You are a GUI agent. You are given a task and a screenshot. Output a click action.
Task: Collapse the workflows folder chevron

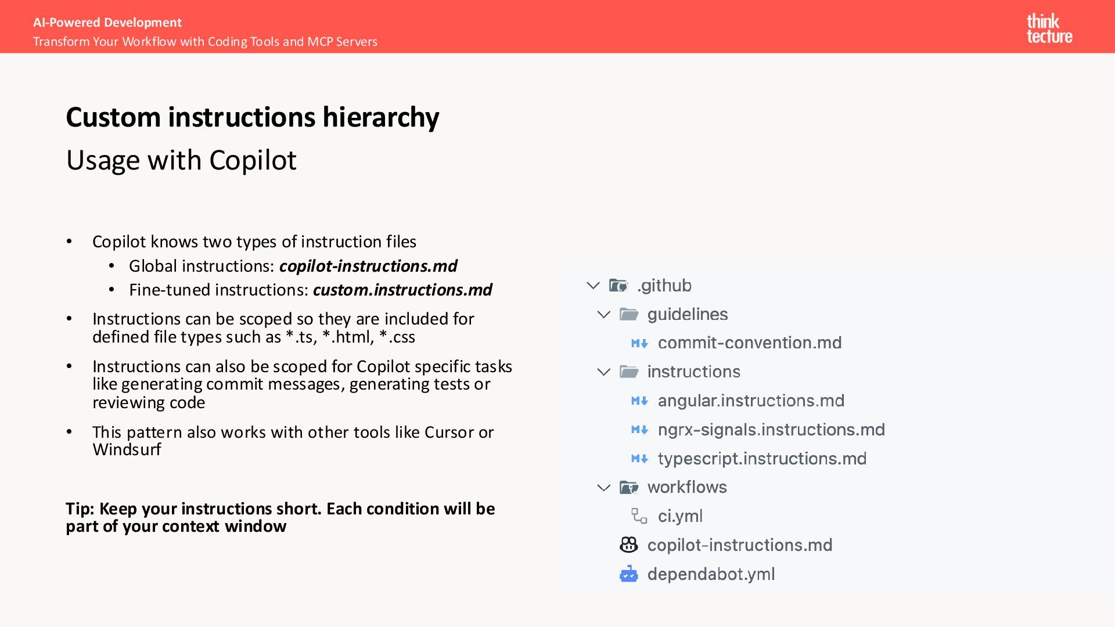(x=604, y=488)
